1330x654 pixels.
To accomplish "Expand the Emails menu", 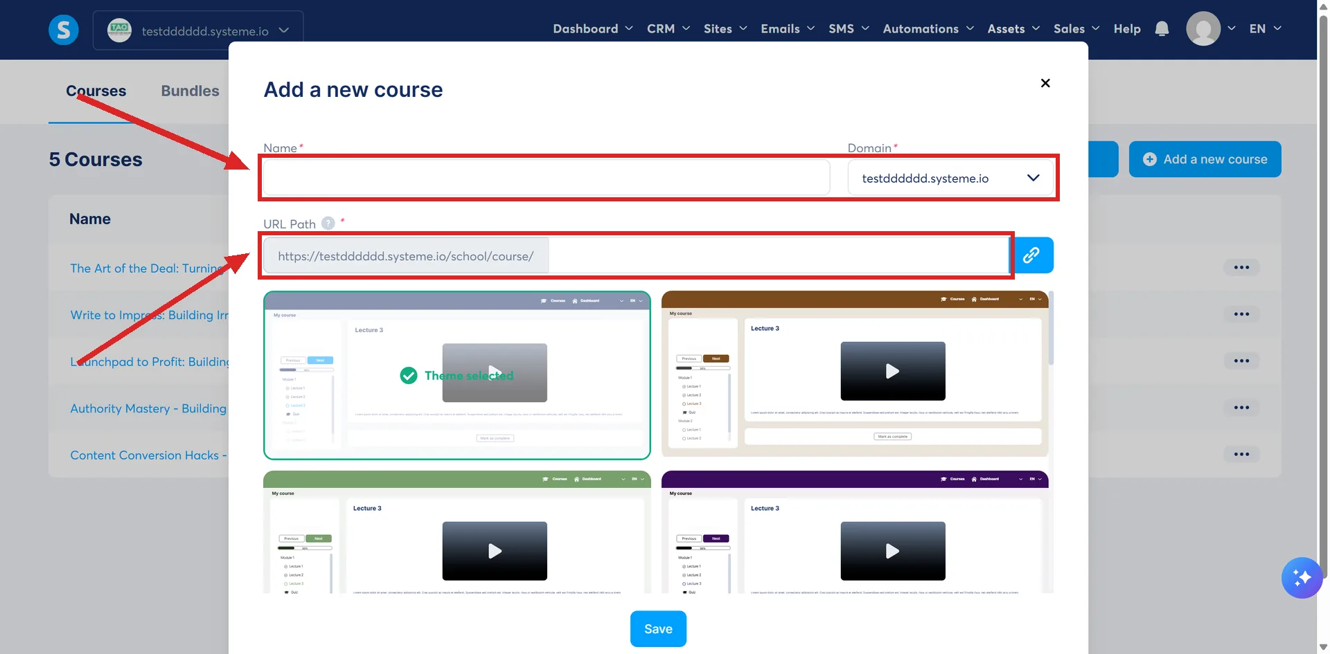I will 788,29.
